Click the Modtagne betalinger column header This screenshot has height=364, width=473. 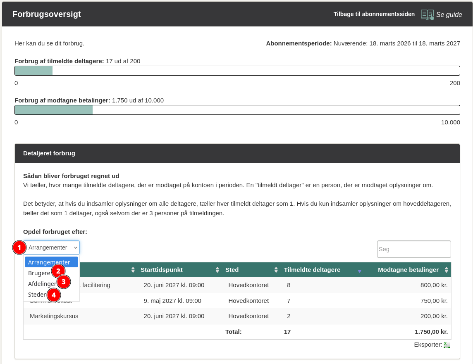(x=407, y=270)
